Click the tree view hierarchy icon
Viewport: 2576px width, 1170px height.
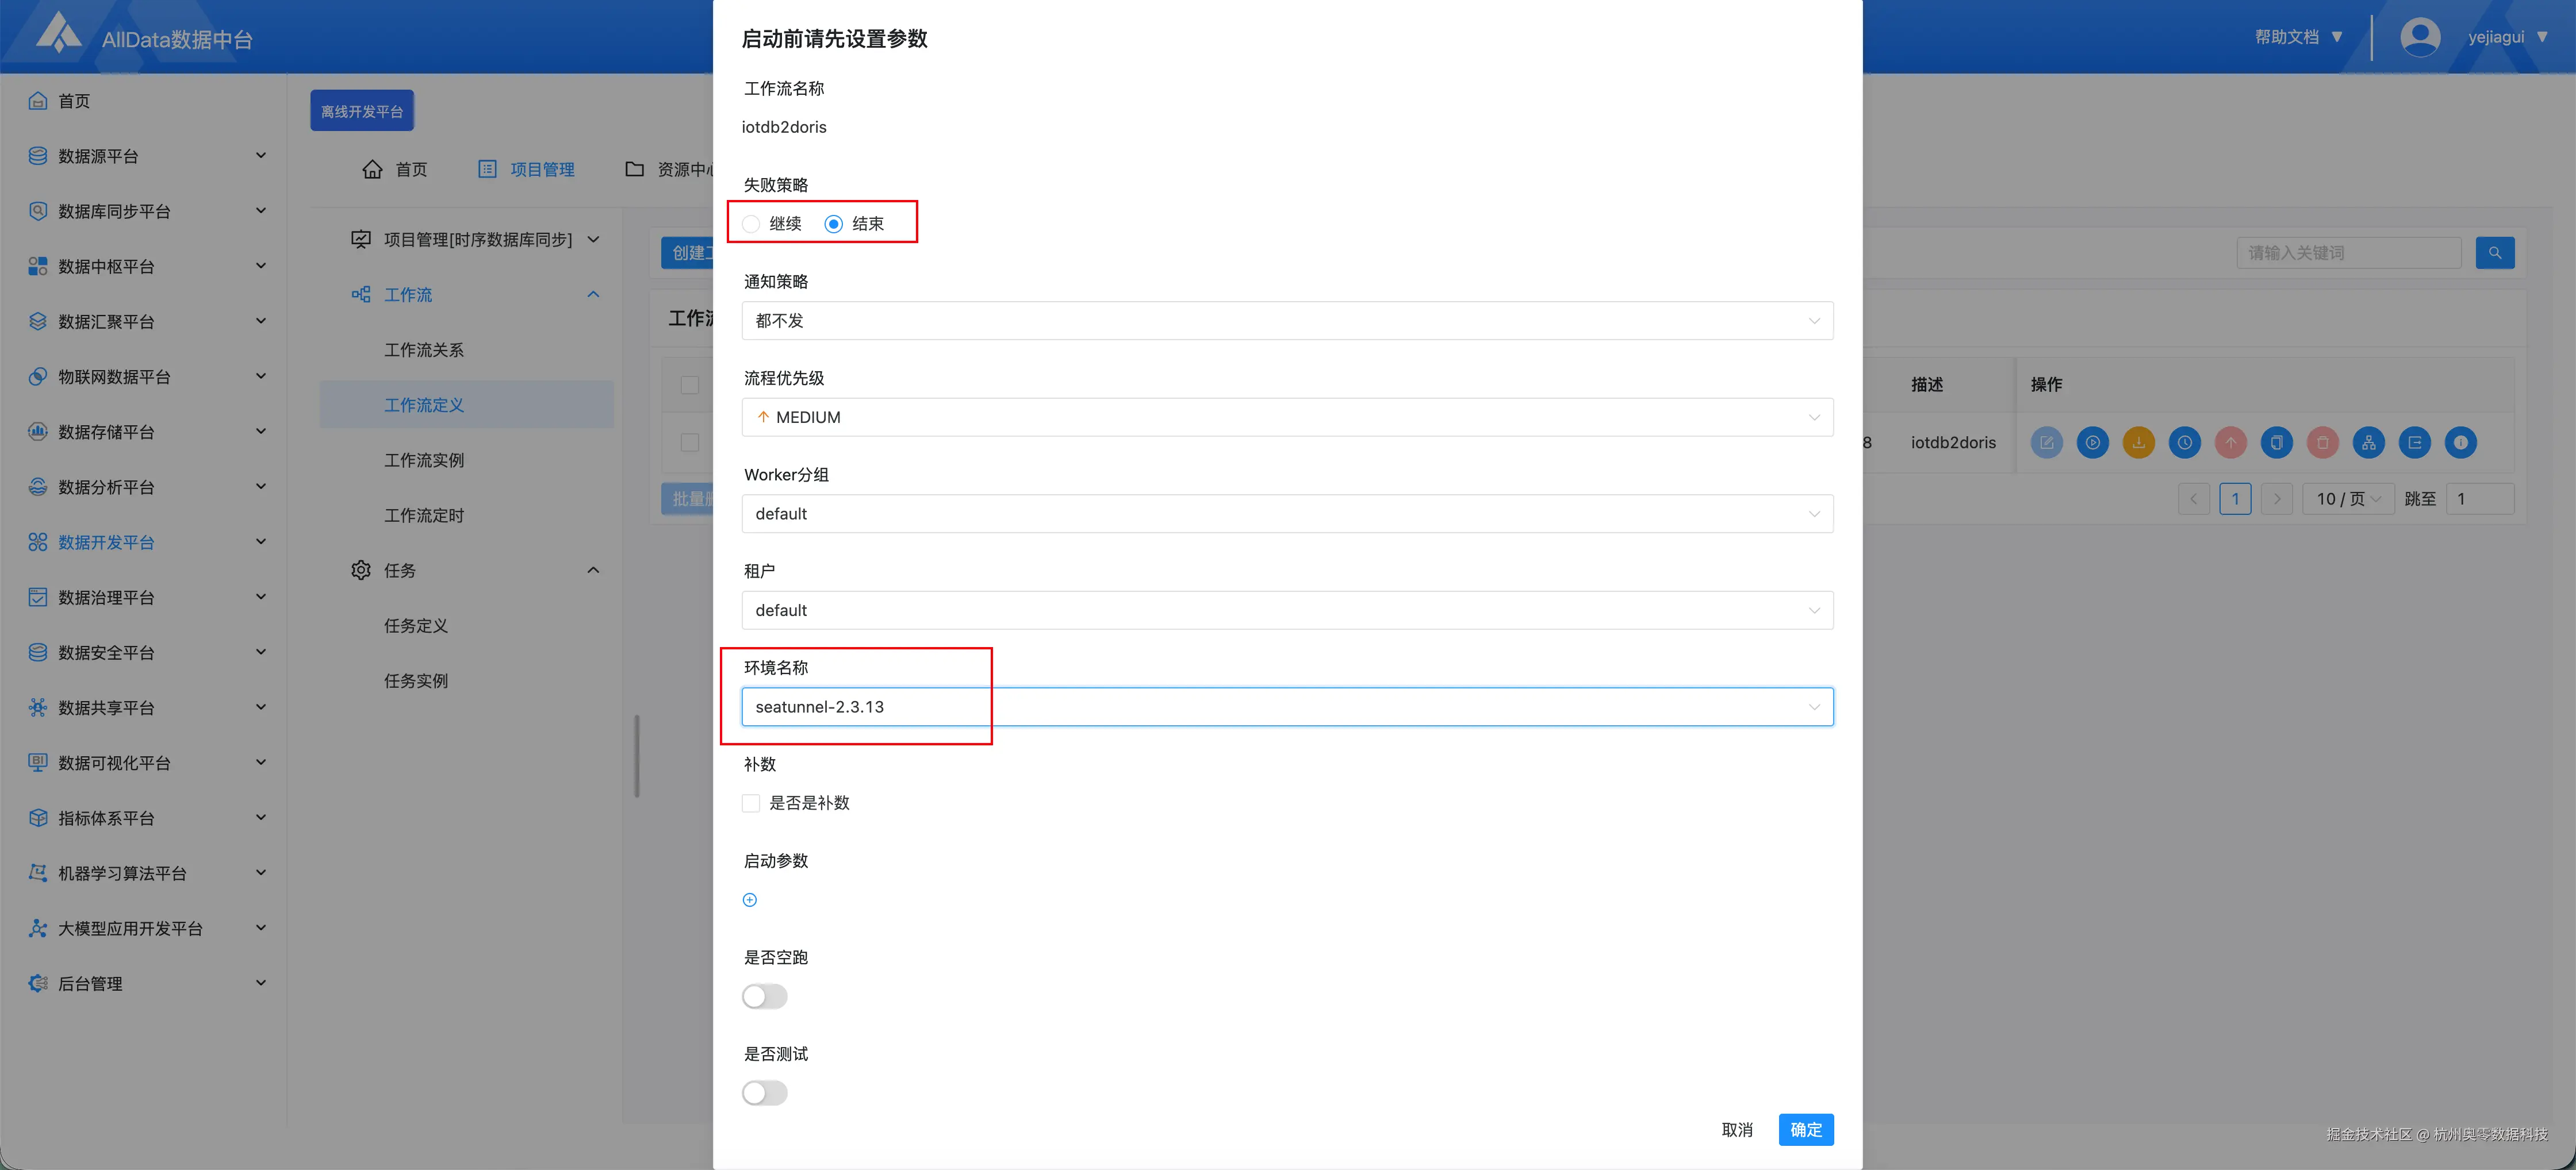pyautogui.click(x=2368, y=442)
